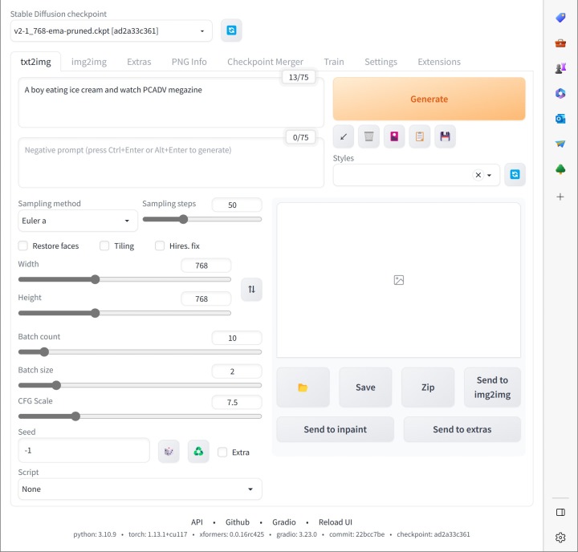578x552 pixels.
Task: Click the CFG Scale slider
Action: pos(140,416)
